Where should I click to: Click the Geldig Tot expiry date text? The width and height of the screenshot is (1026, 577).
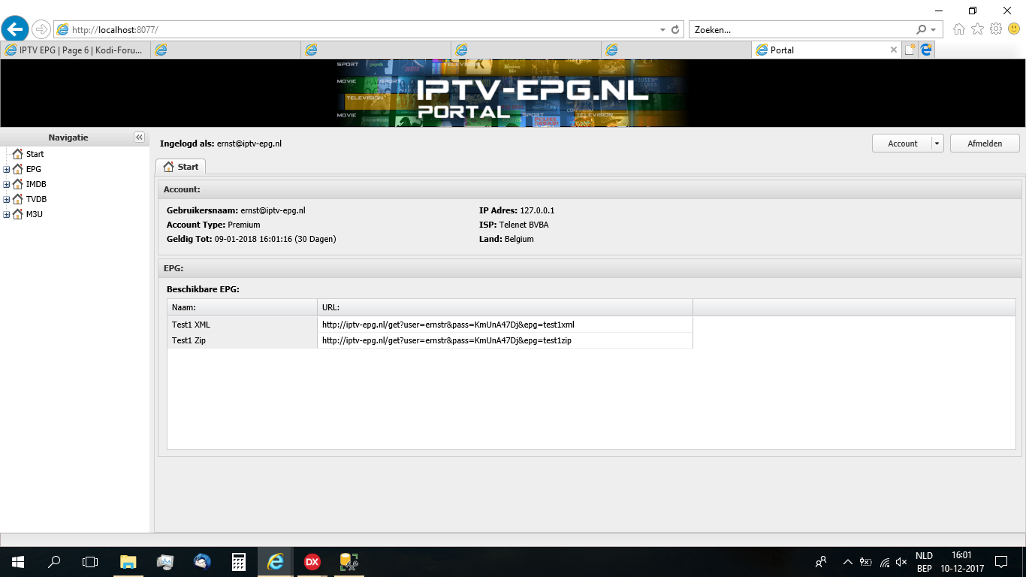pos(252,239)
